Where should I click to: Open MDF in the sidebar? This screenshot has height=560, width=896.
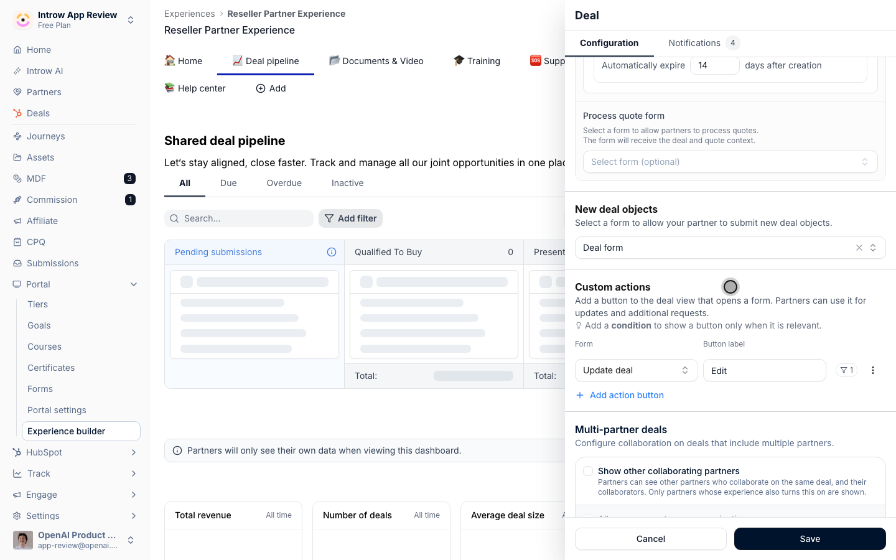(x=36, y=179)
